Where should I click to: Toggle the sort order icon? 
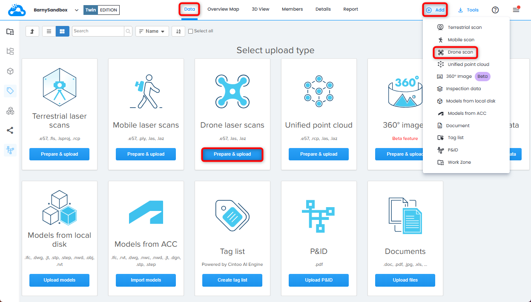(178, 31)
